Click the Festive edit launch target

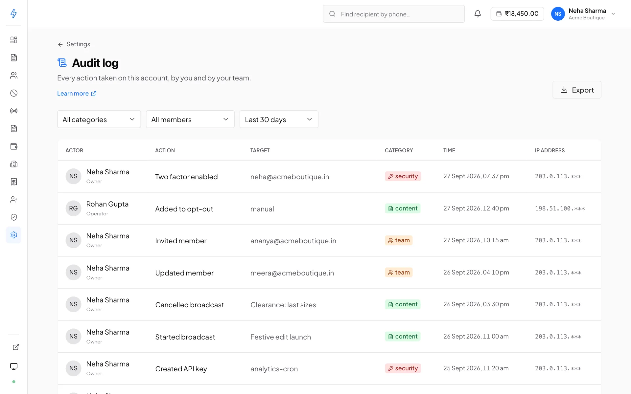point(281,337)
